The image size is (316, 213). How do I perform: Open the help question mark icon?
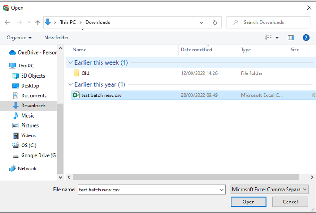tap(306, 38)
